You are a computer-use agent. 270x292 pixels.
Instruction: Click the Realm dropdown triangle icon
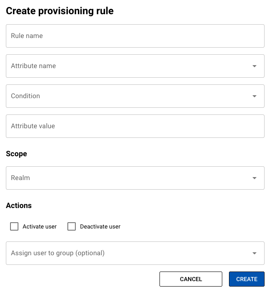click(255, 178)
